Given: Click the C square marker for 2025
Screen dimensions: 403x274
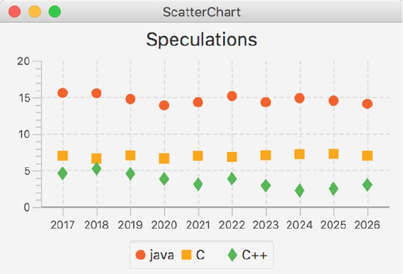Looking at the screenshot, I should pyautogui.click(x=334, y=154).
